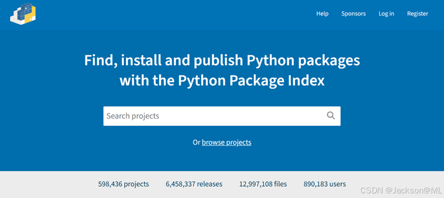This screenshot has height=198, width=444.
Task: Go to Log in
Action: [x=386, y=13]
